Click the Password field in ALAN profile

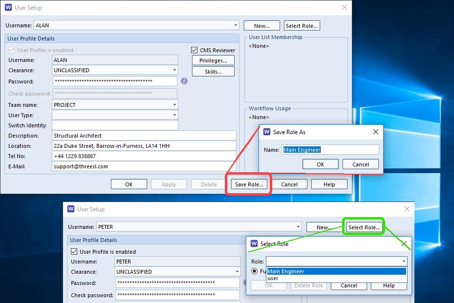pyautogui.click(x=115, y=81)
